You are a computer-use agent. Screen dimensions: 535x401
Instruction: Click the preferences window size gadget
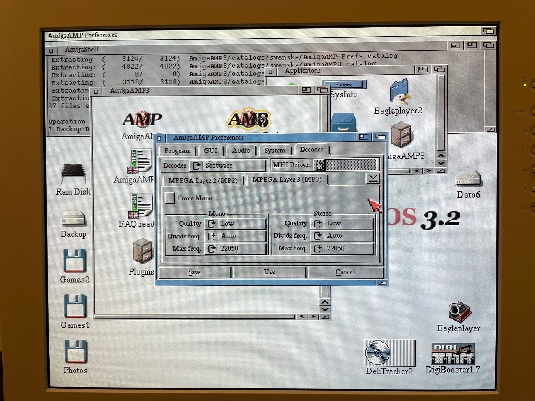[x=382, y=283]
